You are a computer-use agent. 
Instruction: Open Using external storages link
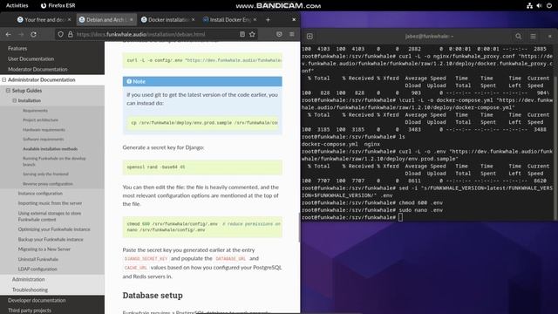[x=50, y=216]
